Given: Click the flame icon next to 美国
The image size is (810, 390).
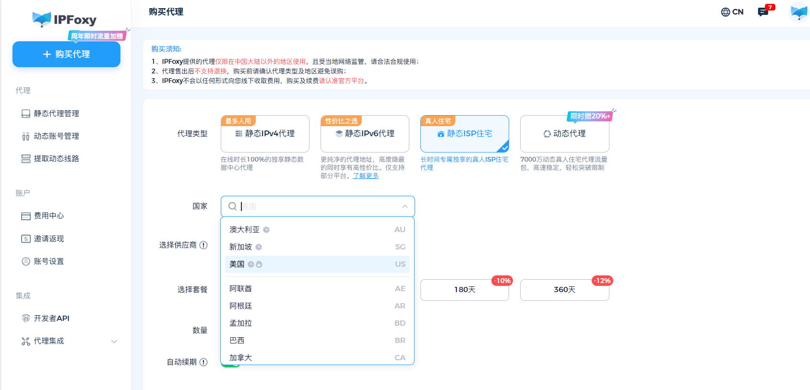Looking at the screenshot, I should (259, 264).
